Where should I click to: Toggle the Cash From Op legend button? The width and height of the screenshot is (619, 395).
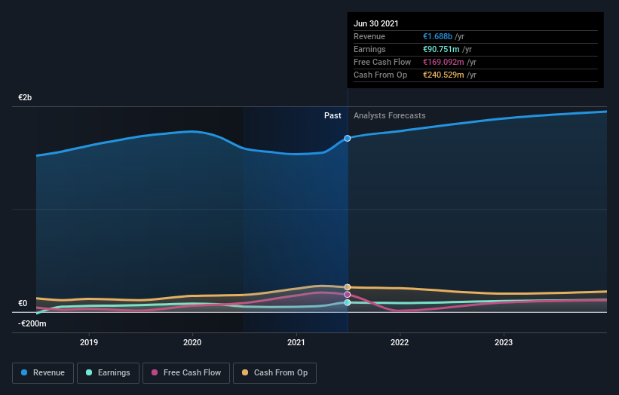(274, 373)
